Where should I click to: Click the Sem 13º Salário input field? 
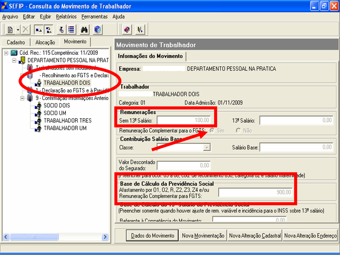tap(184, 120)
